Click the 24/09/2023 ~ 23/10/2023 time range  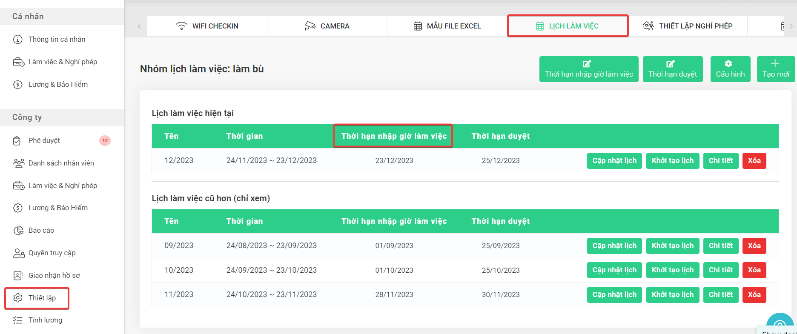coord(272,270)
